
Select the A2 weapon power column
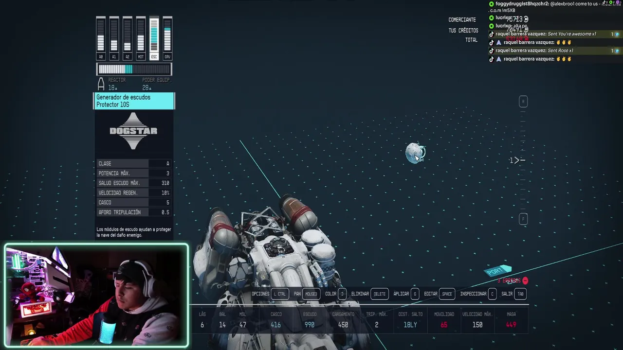pos(127,38)
